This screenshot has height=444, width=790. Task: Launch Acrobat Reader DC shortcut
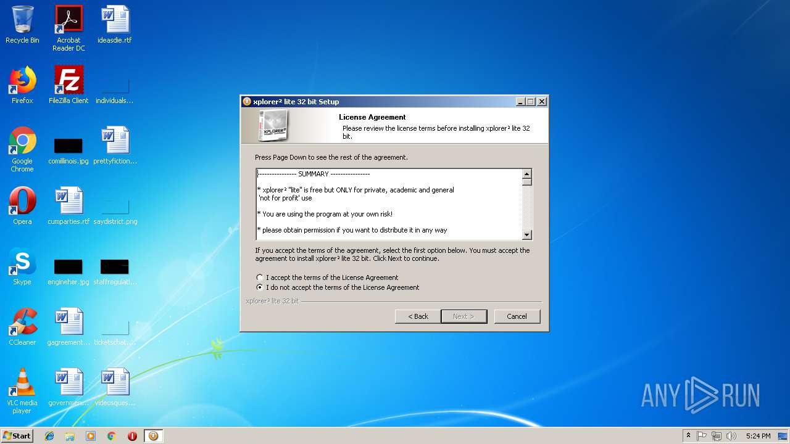click(x=69, y=28)
